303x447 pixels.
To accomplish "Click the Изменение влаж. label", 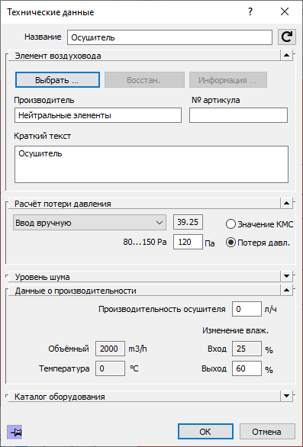I will (x=236, y=330).
